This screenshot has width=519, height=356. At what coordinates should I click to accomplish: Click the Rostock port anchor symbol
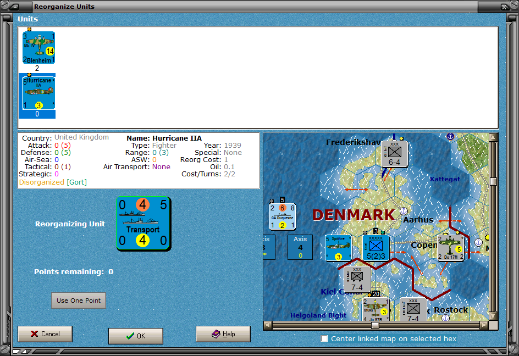[x=445, y=318]
